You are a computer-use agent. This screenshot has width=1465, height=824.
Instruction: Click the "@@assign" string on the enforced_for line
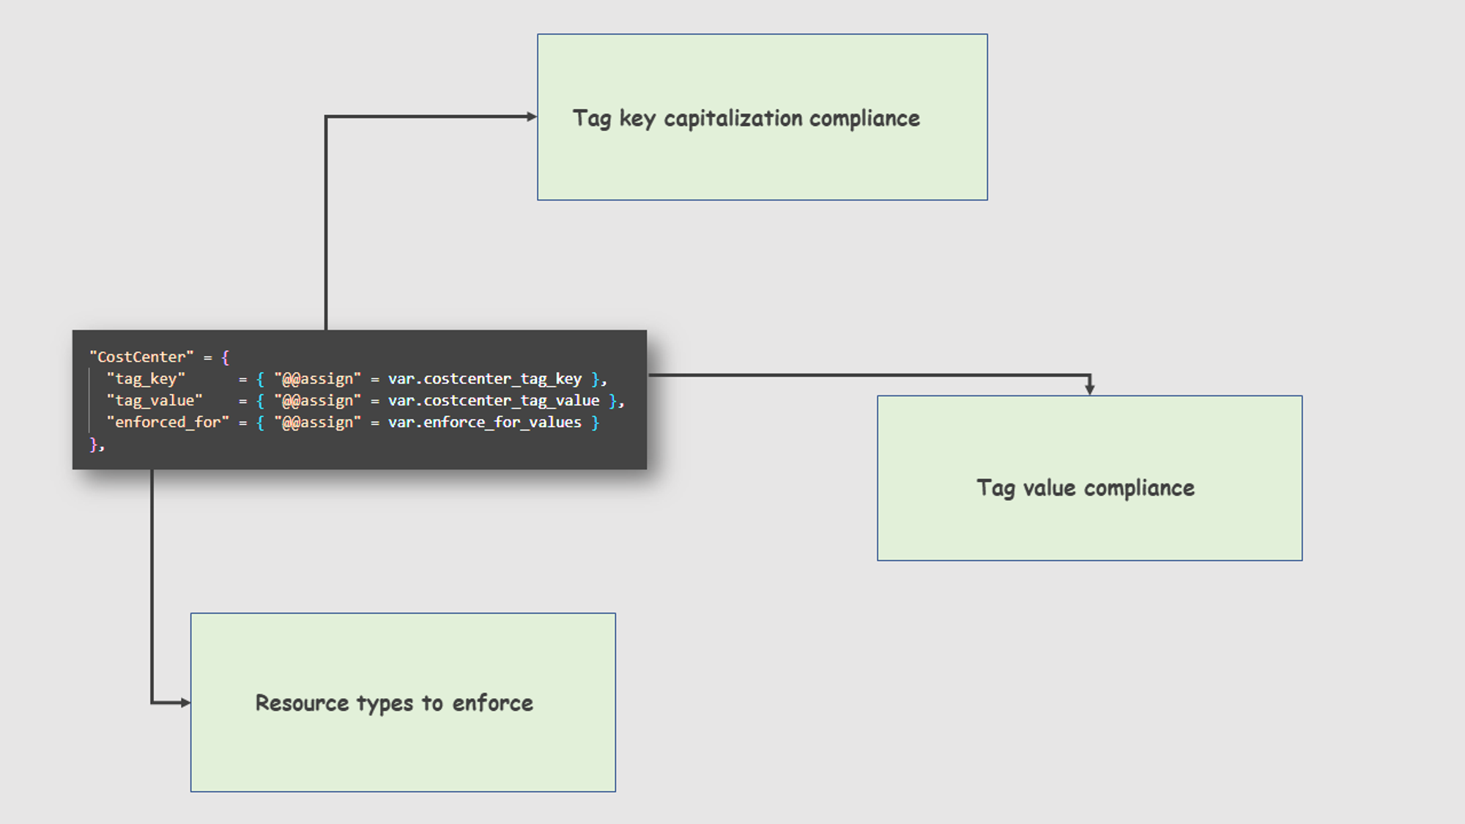[317, 423]
